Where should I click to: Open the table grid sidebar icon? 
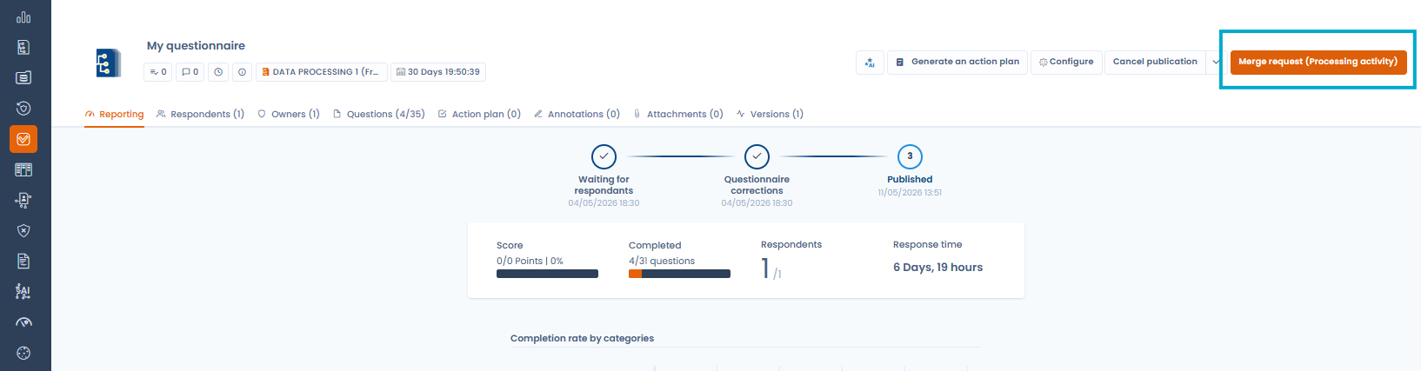point(23,169)
